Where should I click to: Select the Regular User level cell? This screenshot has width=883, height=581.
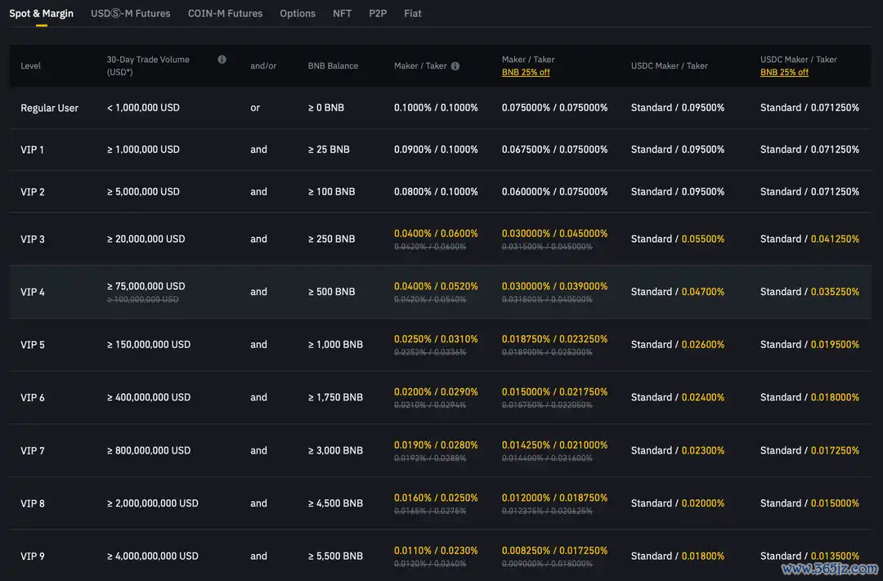click(50, 108)
